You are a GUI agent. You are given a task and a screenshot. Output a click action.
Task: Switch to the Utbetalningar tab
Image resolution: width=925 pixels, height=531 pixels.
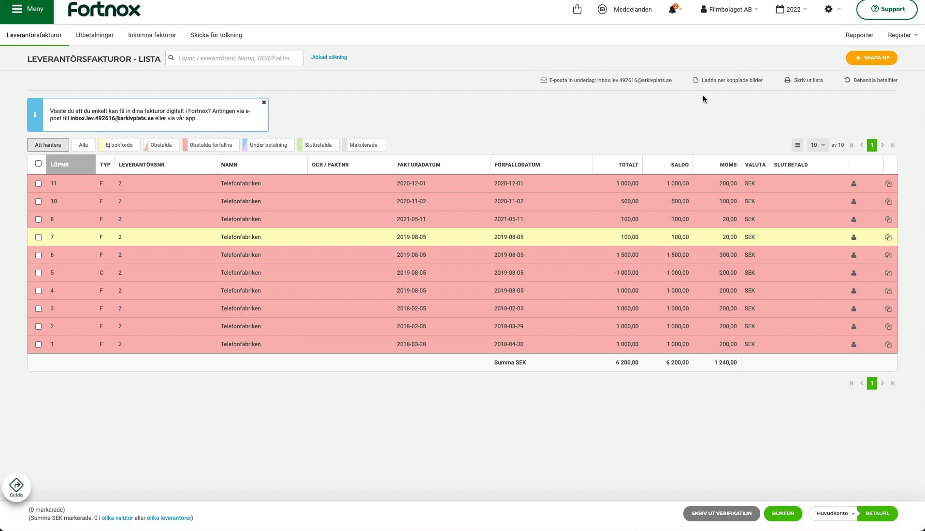[x=95, y=35]
